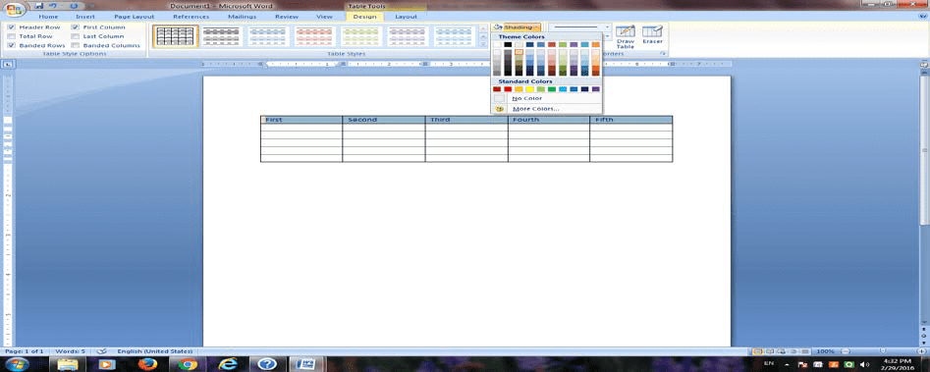
Task: Uncheck the First Column checkbox
Action: (x=76, y=27)
